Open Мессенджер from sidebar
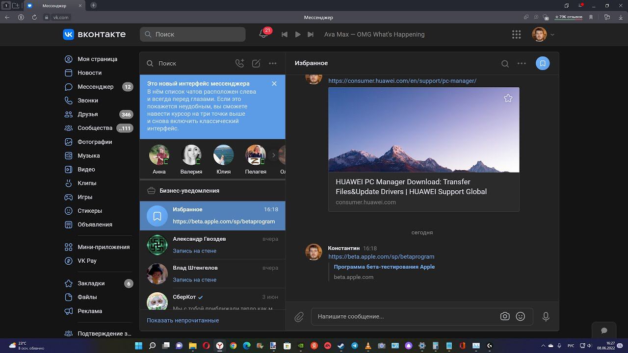The height and width of the screenshot is (353, 628). click(x=95, y=87)
